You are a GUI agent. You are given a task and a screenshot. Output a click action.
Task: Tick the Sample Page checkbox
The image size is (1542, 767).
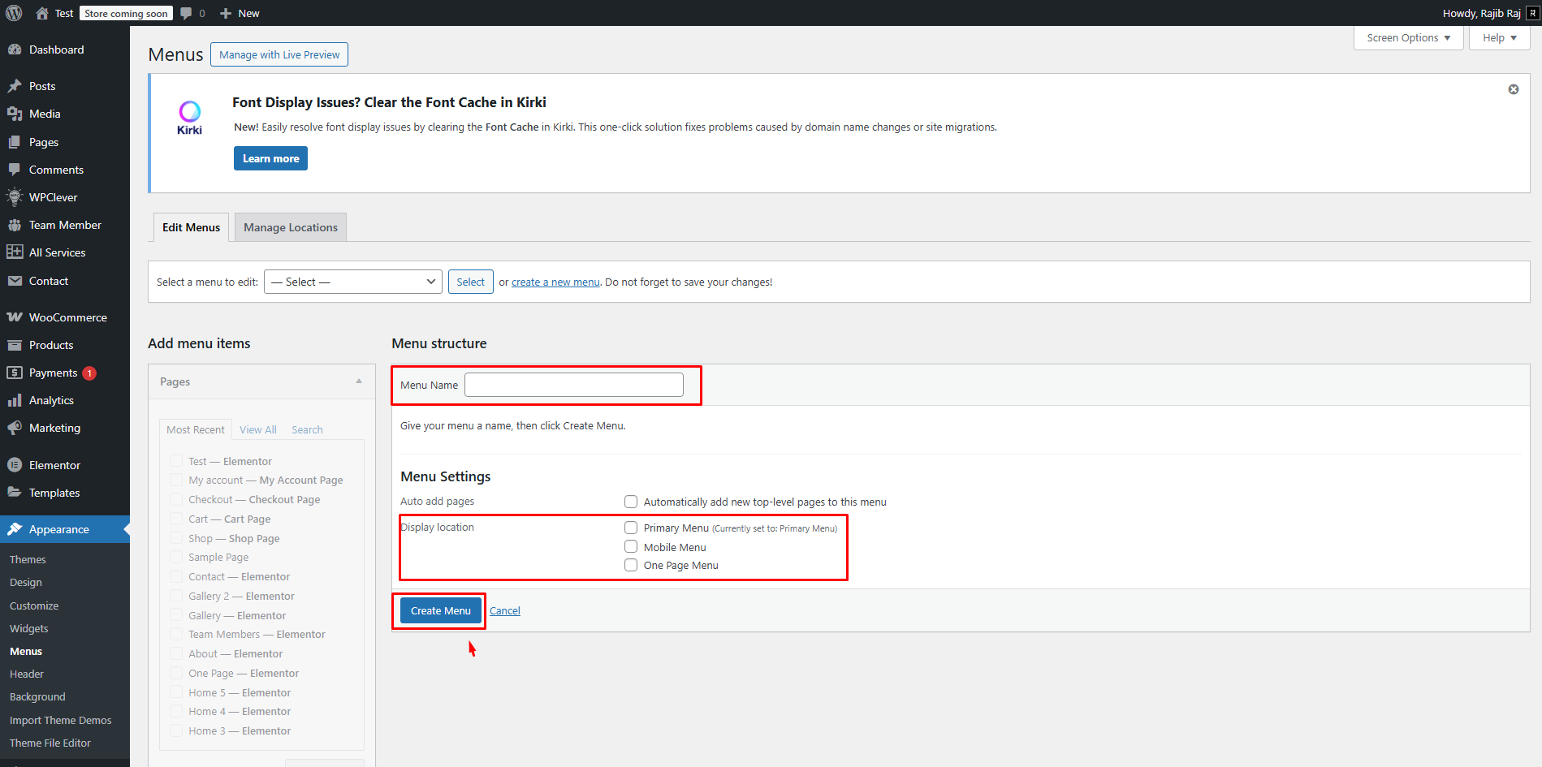pyautogui.click(x=176, y=557)
